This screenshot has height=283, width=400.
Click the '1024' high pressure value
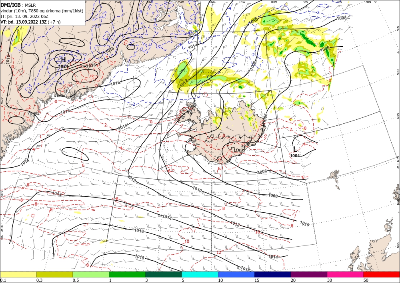63,66
